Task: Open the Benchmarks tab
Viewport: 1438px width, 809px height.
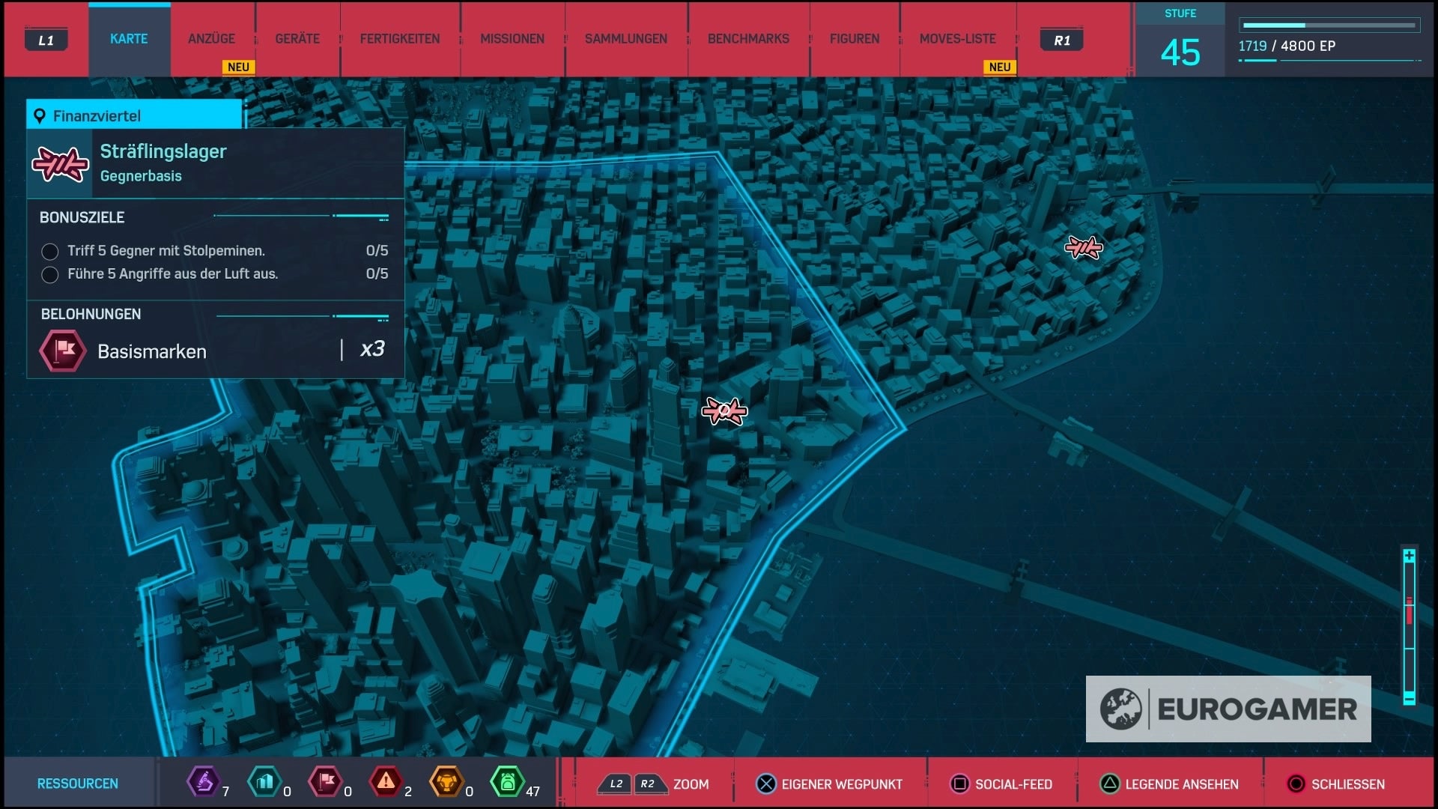Action: [x=748, y=39]
